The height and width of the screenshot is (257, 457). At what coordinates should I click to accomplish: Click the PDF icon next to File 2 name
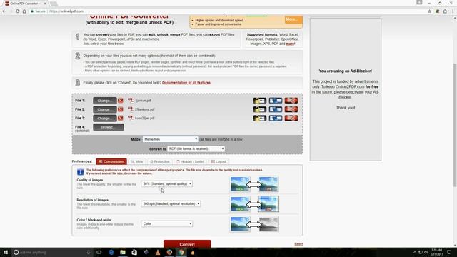pos(130,109)
